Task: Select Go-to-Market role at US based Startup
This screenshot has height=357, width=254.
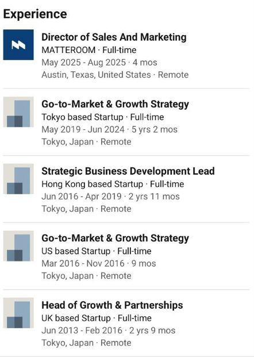Action: [115, 238]
